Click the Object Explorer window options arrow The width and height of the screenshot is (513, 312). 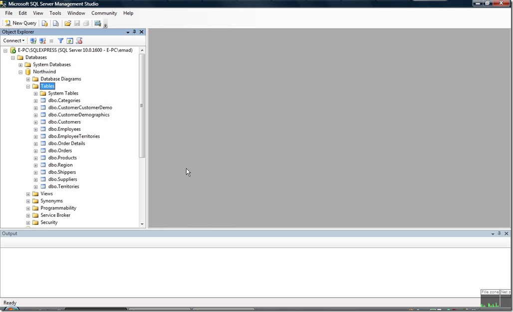coord(128,31)
